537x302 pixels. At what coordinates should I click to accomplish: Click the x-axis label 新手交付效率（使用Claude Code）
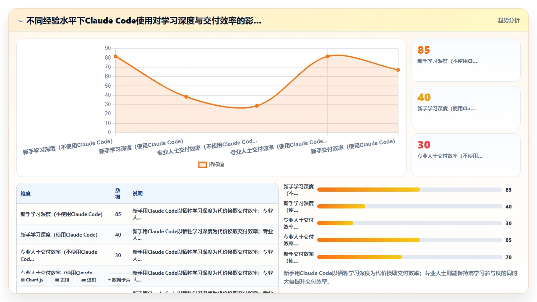pos(353,146)
